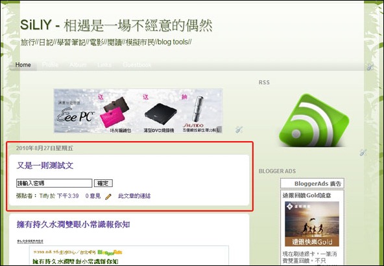Click the wrench icon below the RSS widget
The image size is (384, 266).
363,153
